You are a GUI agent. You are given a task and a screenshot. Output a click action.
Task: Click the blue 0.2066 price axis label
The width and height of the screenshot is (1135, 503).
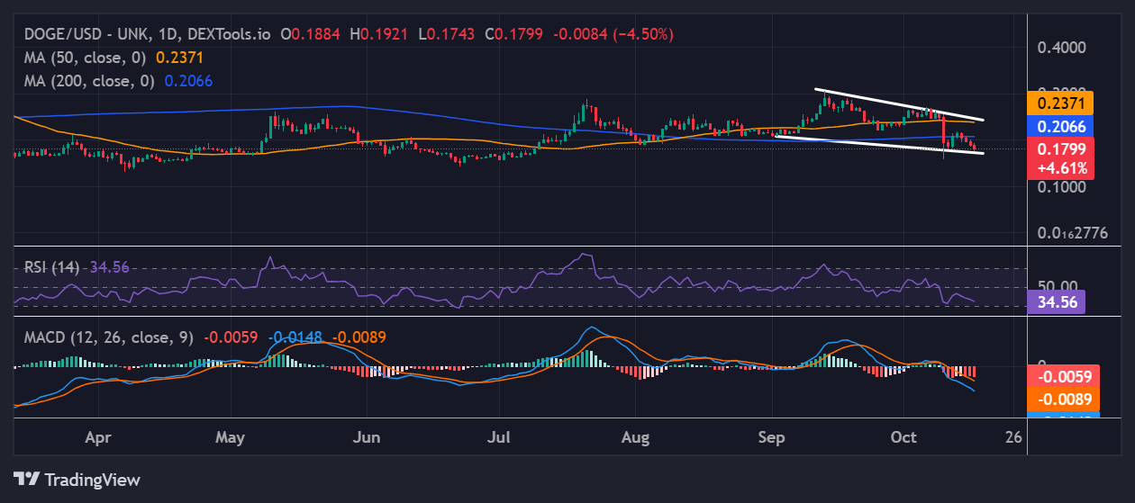click(1060, 126)
